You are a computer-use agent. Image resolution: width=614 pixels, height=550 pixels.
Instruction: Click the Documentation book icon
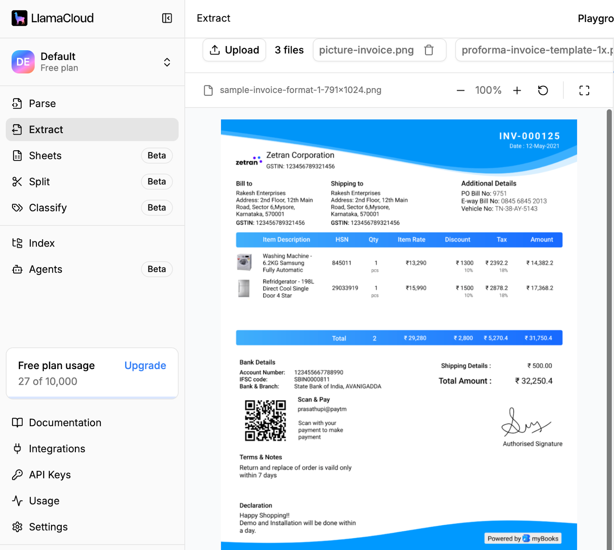coord(17,422)
